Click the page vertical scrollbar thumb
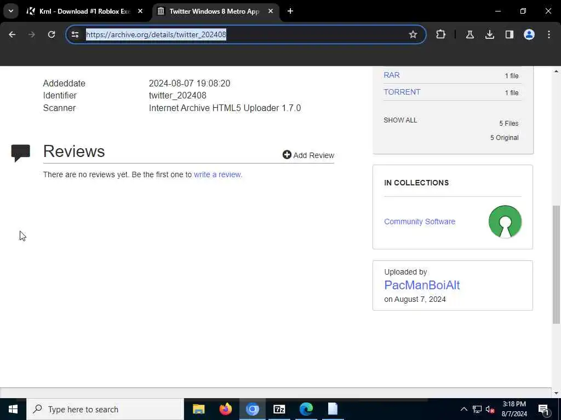 [x=556, y=264]
